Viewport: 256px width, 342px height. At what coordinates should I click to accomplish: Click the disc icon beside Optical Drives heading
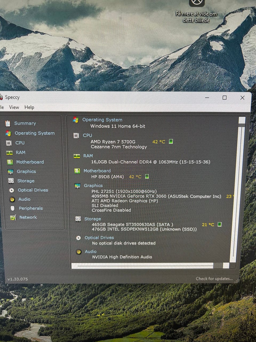pyautogui.click(x=78, y=238)
